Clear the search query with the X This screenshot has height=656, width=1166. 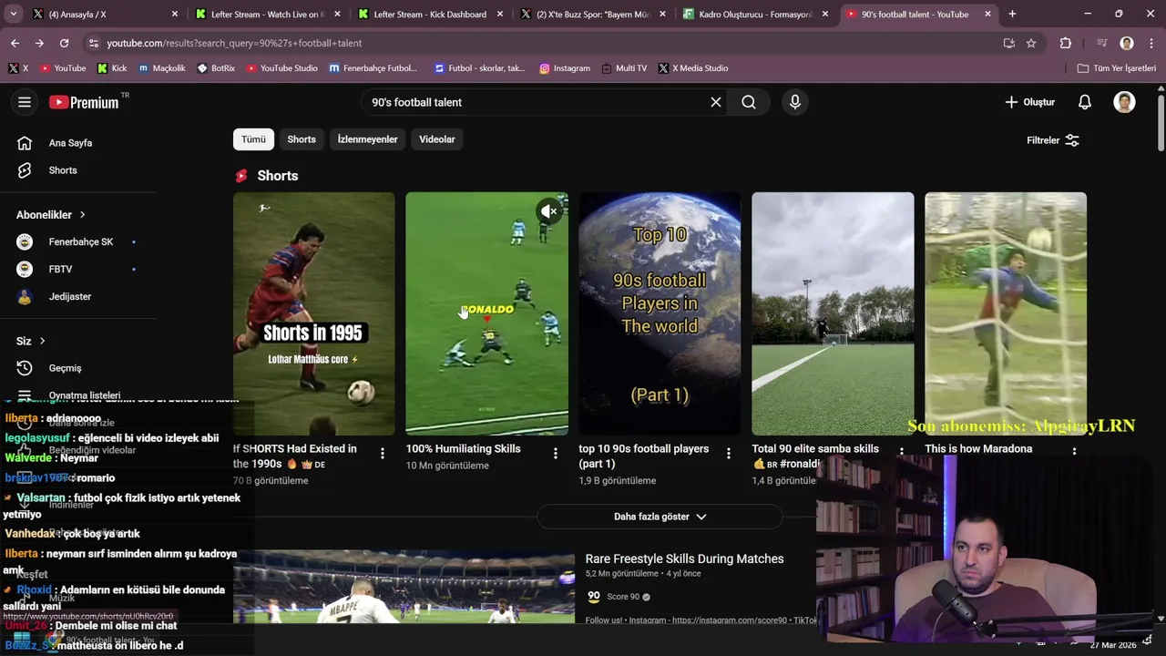[x=716, y=102]
